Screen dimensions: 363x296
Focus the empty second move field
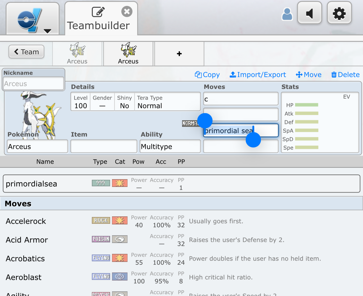tap(241, 114)
